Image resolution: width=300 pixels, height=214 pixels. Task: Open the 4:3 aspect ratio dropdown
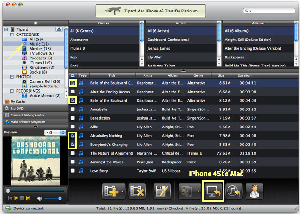pos(55,133)
